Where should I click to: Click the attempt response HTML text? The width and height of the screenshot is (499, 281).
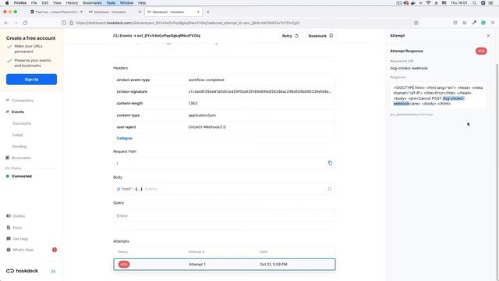[438, 95]
